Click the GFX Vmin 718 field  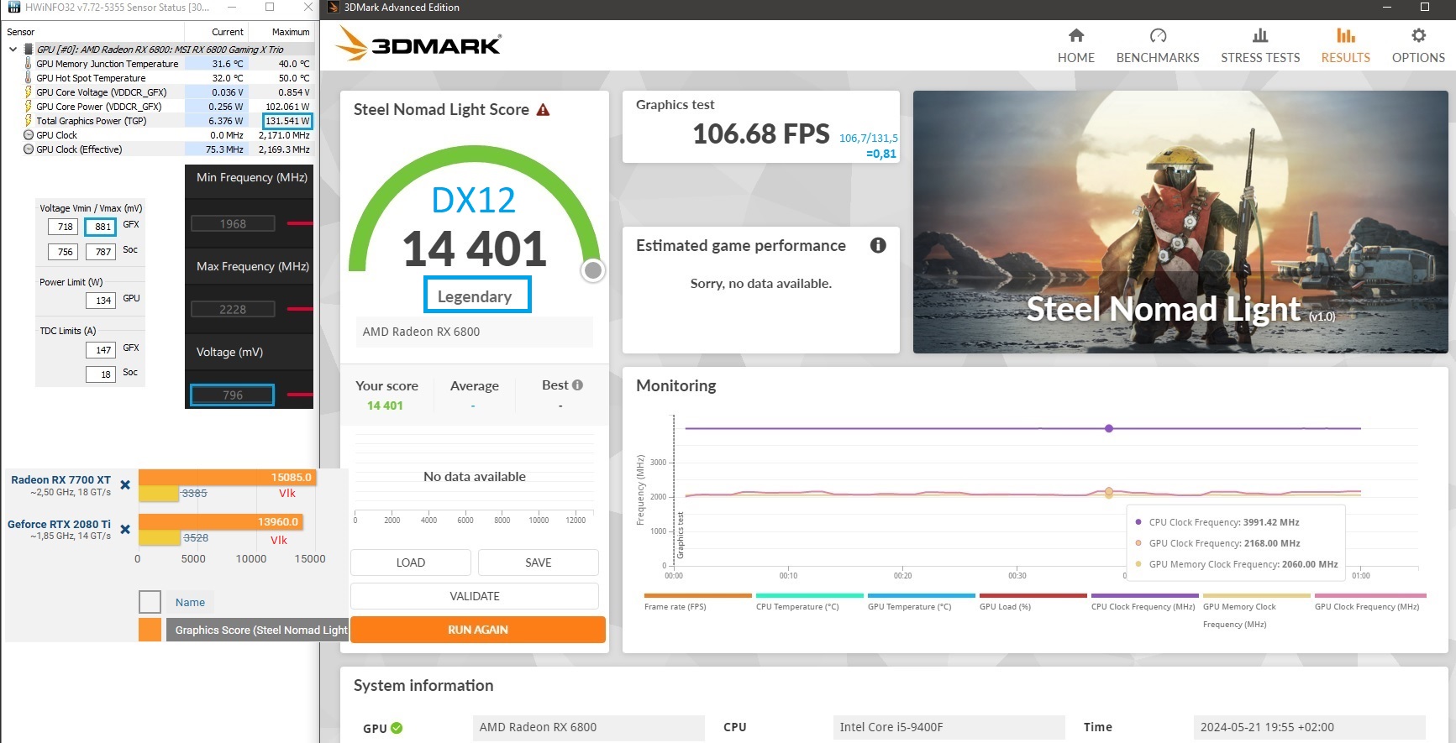tap(63, 227)
